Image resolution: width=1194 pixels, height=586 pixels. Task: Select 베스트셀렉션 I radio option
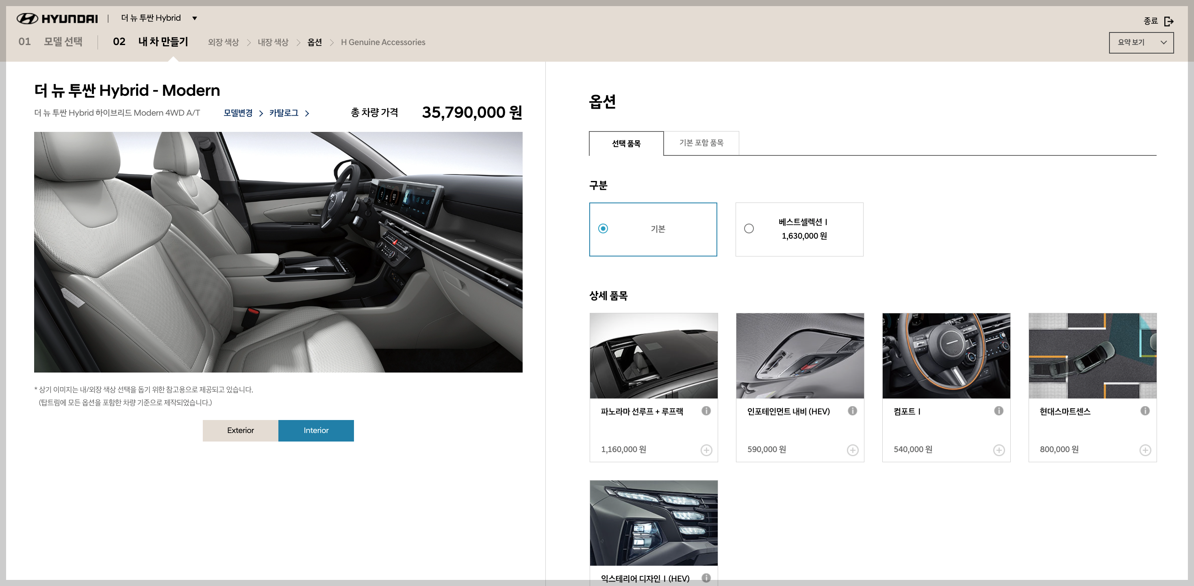click(x=749, y=228)
